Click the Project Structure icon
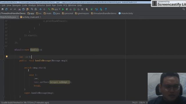Image resolution: width=186 pixels, height=104 pixels. coord(96,9)
